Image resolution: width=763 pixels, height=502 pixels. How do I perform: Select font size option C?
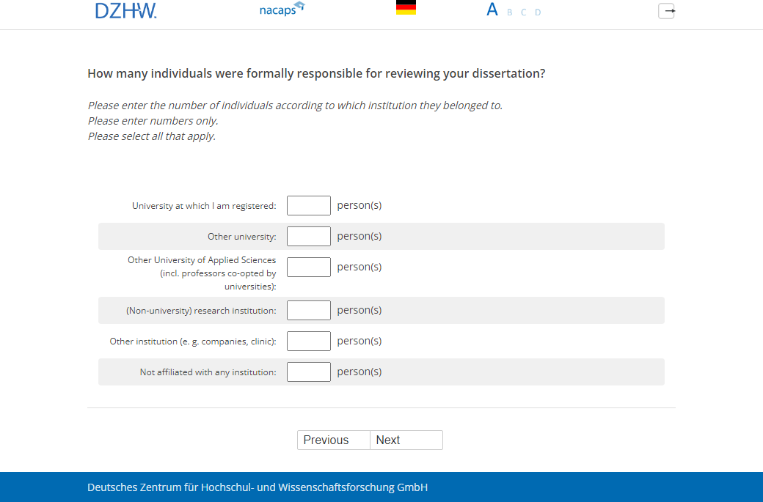[x=524, y=12]
